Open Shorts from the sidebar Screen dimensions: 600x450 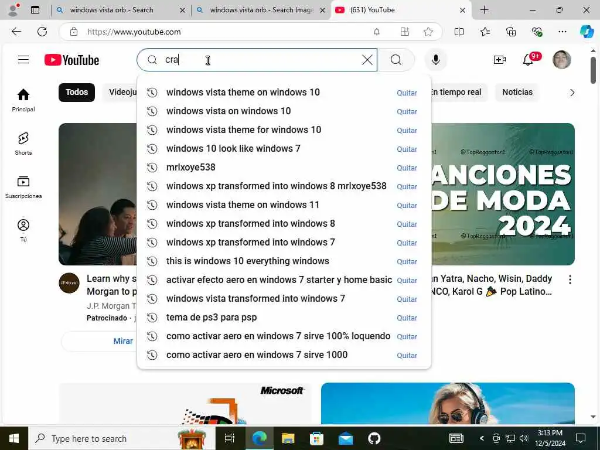coord(23,144)
